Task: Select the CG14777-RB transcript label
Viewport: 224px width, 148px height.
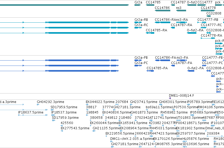Action: point(208,20)
